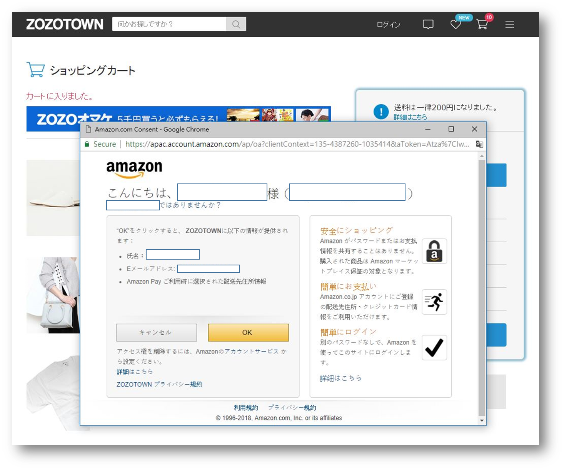Screen dimensions: 564x470
Task: Open the hamburger menu icon
Action: [x=509, y=25]
